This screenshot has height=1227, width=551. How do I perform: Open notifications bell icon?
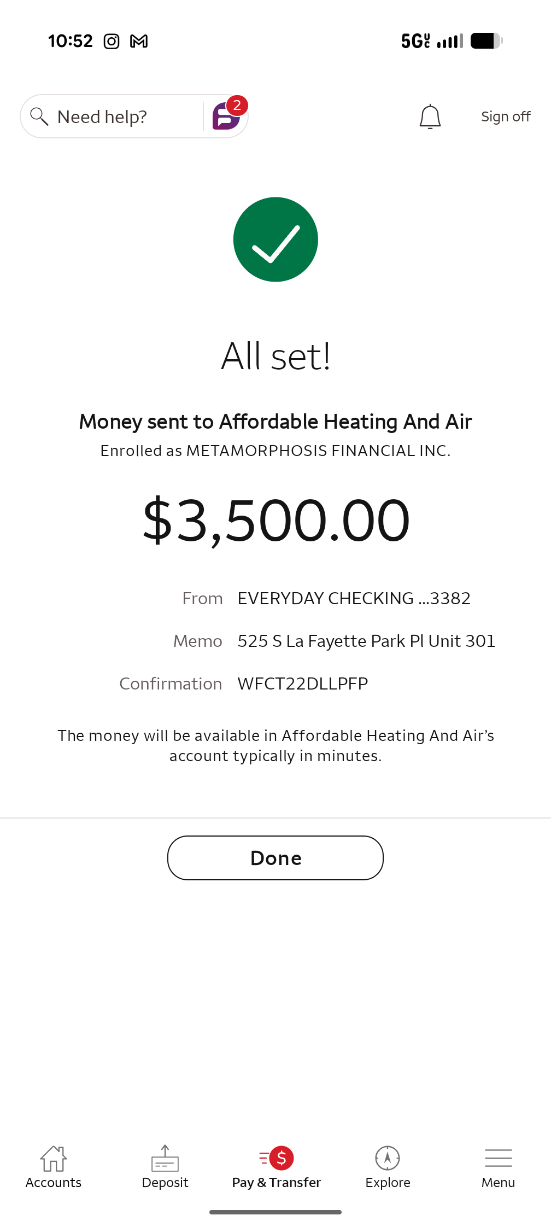tap(430, 116)
